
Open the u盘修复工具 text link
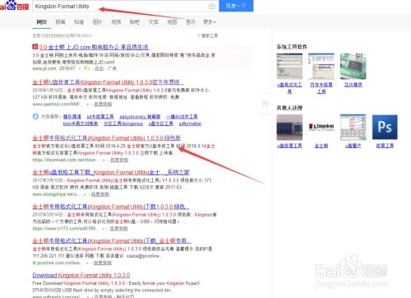tap(289, 146)
